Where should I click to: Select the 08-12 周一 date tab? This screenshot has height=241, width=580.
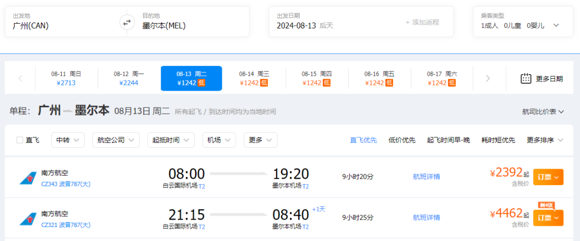tap(129, 78)
